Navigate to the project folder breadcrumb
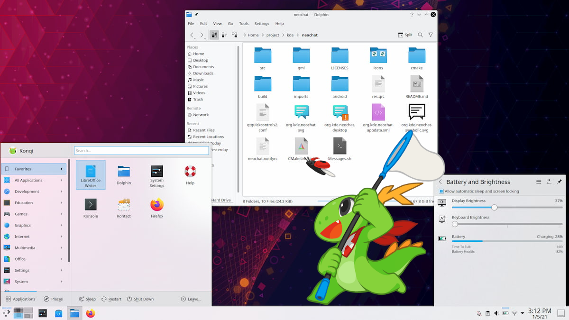The width and height of the screenshot is (569, 320). (273, 35)
